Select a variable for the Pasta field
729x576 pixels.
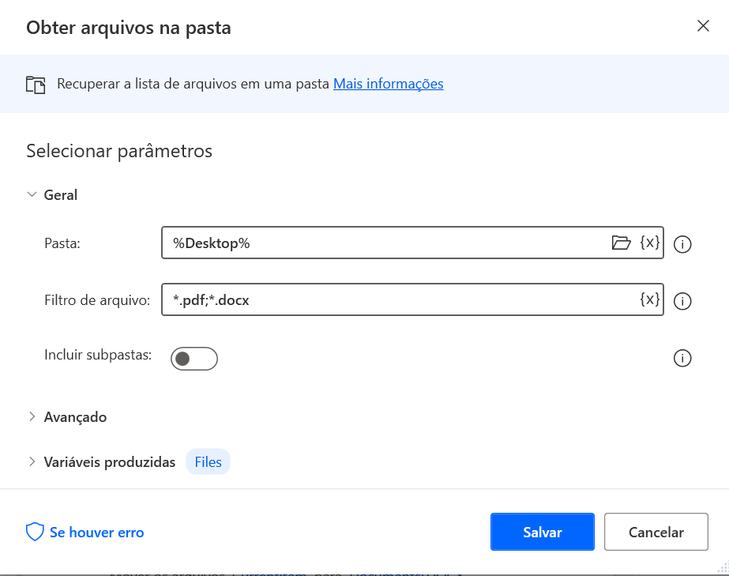coord(650,243)
